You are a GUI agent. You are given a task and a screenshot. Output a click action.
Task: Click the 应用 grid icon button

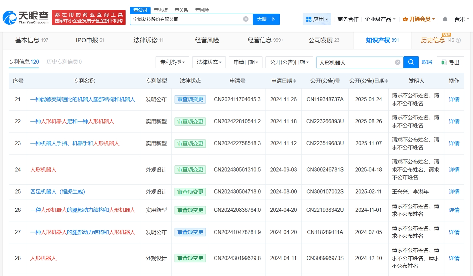317,19
